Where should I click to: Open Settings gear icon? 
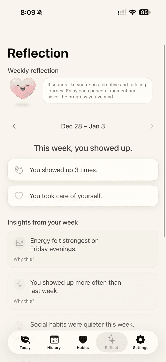(141, 340)
